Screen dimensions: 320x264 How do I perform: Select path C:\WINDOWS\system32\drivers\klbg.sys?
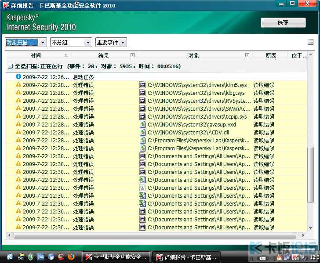click(196, 93)
